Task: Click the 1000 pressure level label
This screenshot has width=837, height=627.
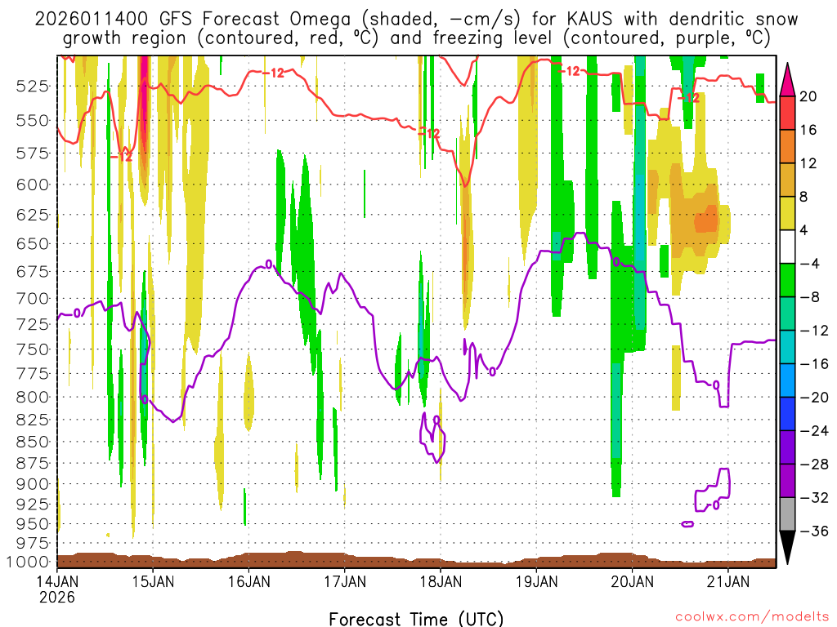Action: (29, 562)
